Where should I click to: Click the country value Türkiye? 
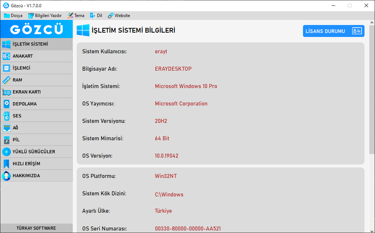163,211
